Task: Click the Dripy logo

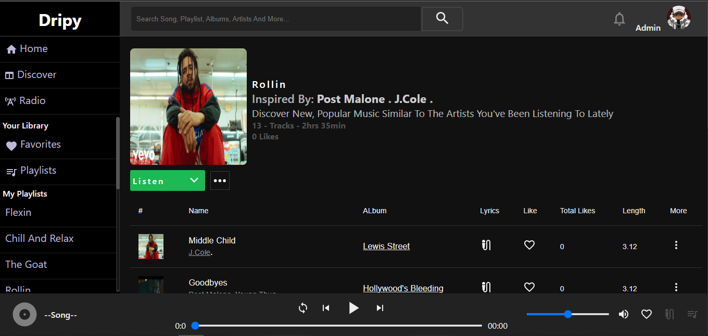Action: coord(60,20)
